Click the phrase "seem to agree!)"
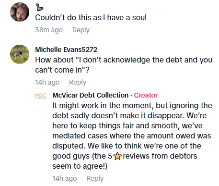Viewport: 219px width, 186px height. click(x=80, y=166)
